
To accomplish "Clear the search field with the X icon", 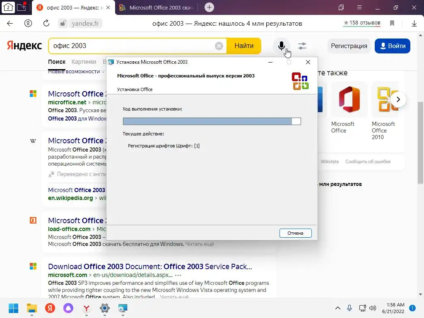I will point(219,46).
